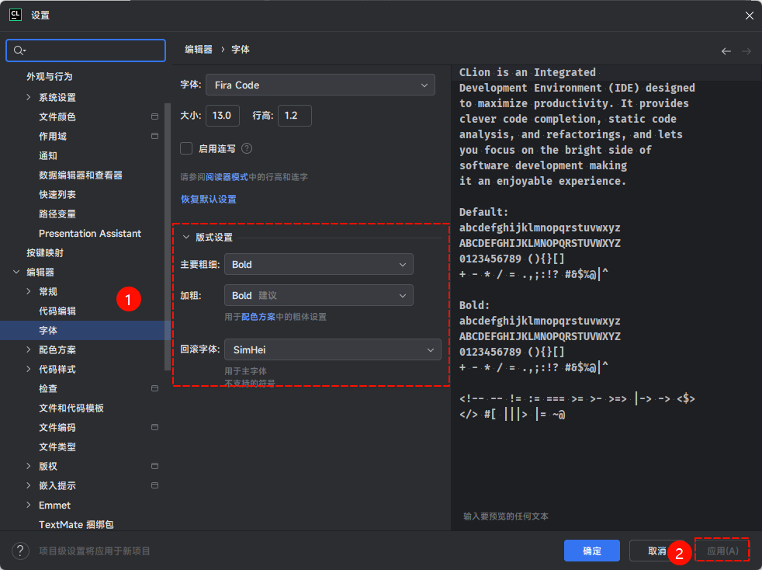This screenshot has width=762, height=570.
Task: Select 按键映射 in the settings tree
Action: click(x=45, y=253)
